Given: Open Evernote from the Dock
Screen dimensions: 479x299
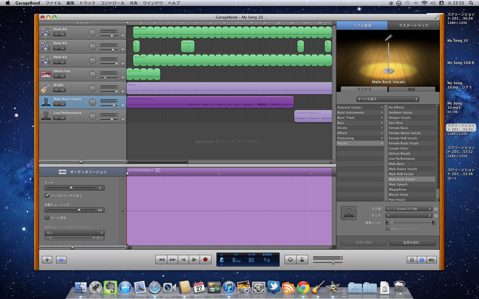Looking at the screenshot, I should [110, 288].
